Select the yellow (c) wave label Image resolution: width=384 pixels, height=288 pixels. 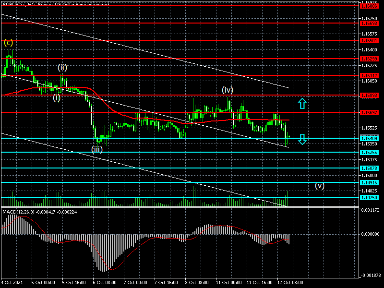pos(9,42)
